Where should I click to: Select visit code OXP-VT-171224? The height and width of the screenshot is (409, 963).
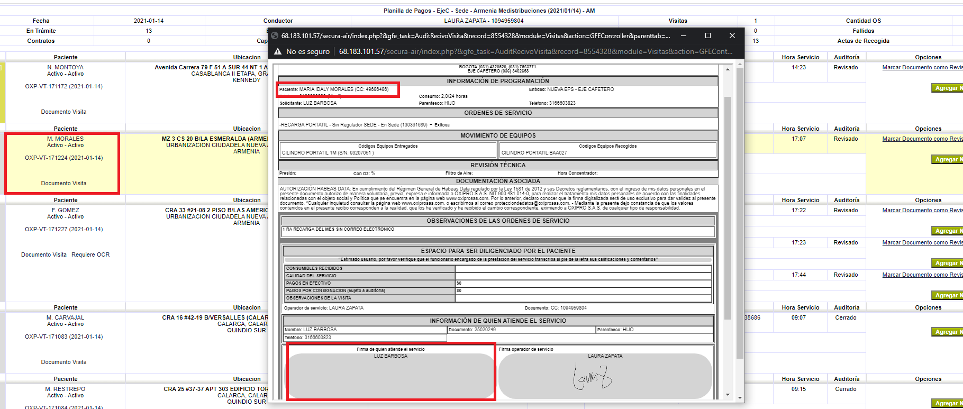(x=63, y=158)
